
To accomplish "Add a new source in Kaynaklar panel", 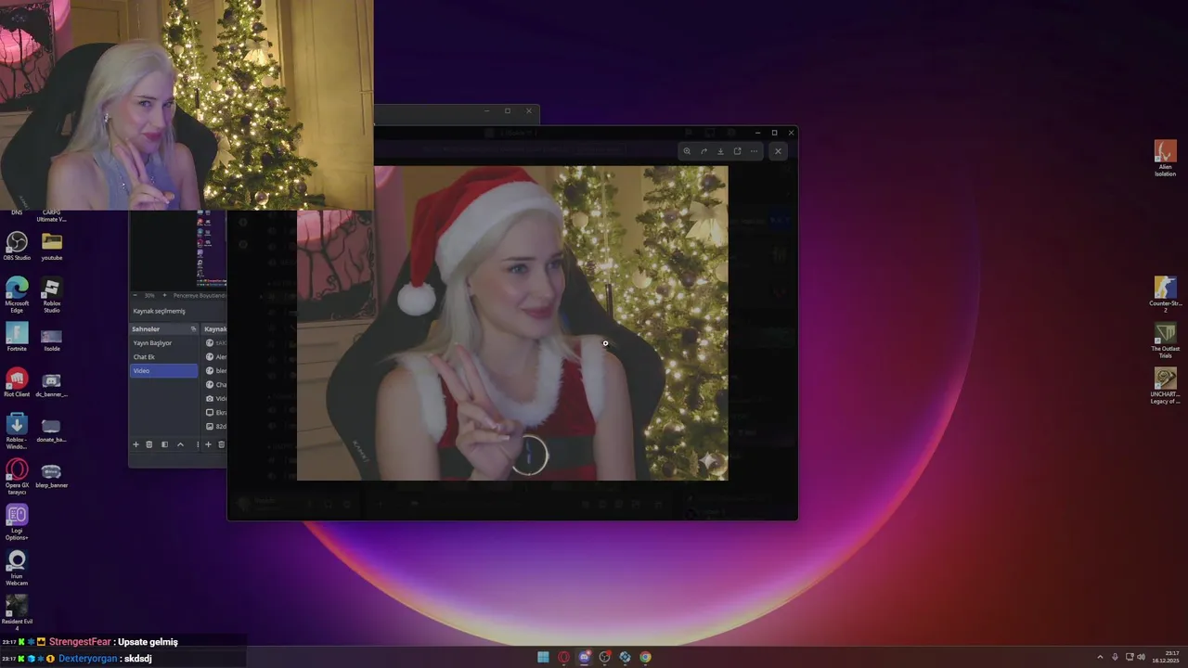I will (x=208, y=444).
